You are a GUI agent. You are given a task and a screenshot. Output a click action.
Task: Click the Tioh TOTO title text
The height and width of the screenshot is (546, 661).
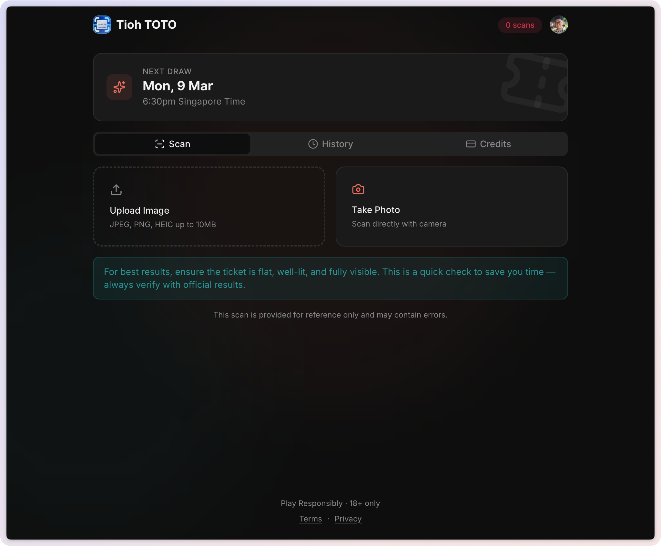[147, 25]
